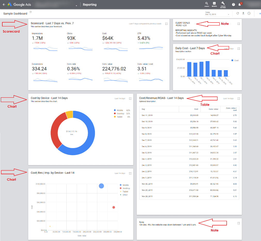Click the schedule clock icon
261x241 pixels.
[249, 13]
